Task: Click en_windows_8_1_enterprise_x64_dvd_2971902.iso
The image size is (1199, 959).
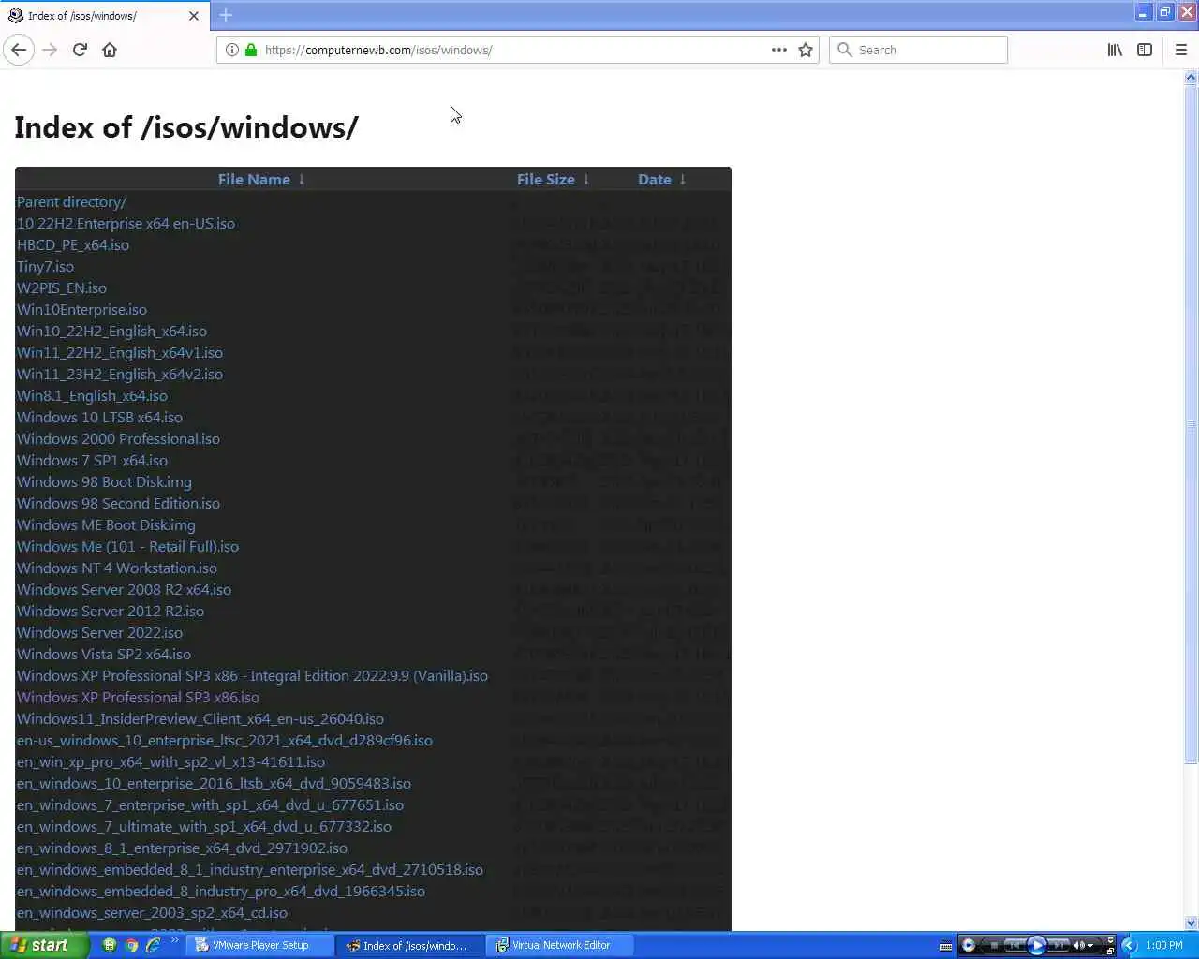Action: tap(182, 848)
